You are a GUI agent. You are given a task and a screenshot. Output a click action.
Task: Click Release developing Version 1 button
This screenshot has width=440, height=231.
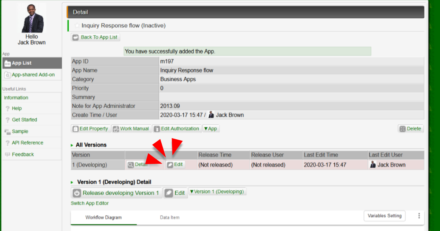[117, 193]
